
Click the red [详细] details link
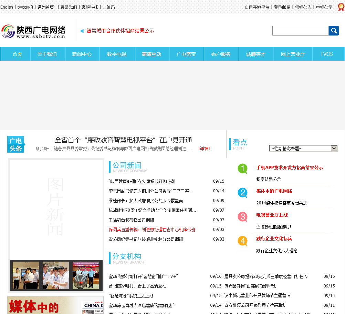tap(204, 149)
